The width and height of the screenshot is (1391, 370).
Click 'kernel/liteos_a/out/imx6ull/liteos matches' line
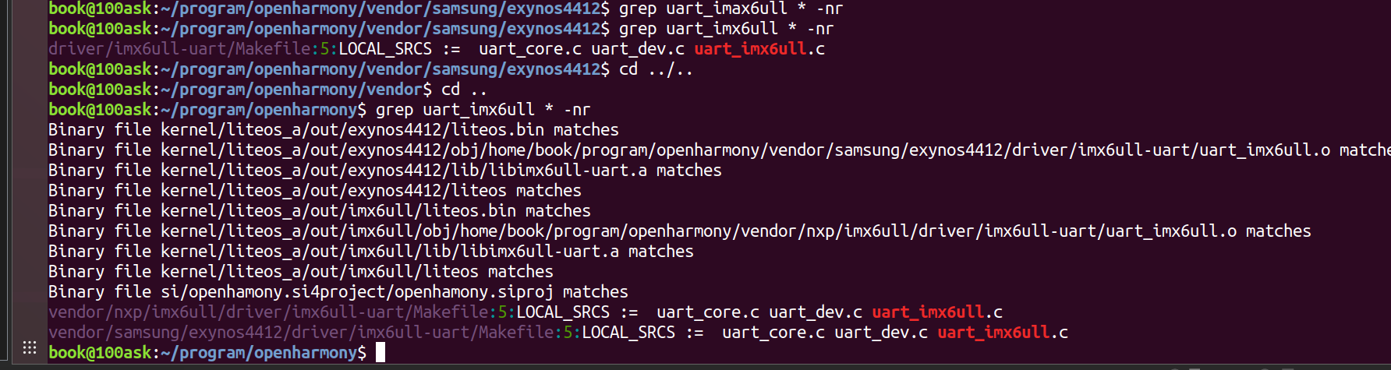[x=301, y=272]
